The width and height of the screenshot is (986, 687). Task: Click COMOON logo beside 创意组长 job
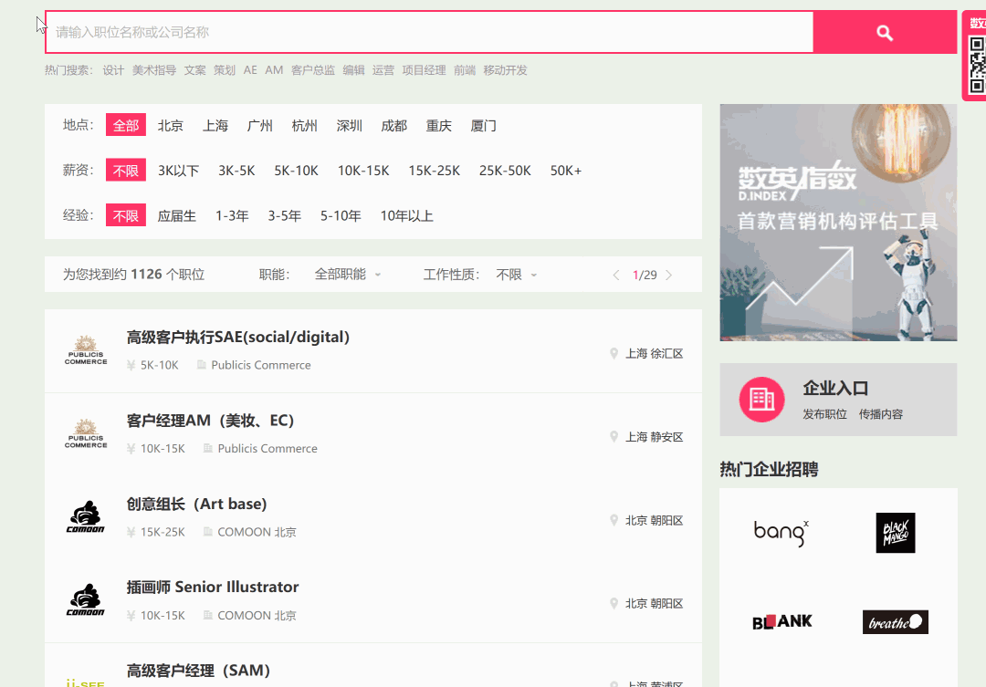point(86,517)
